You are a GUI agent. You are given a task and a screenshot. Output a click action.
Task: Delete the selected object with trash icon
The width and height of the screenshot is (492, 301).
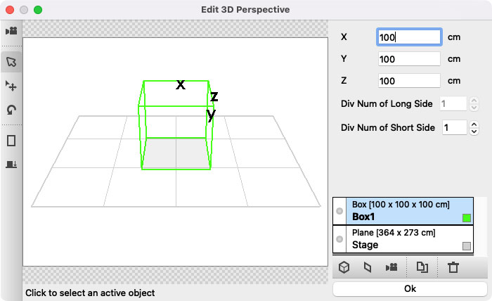tap(453, 267)
